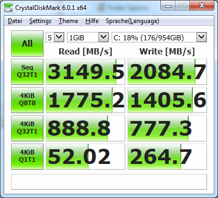The height and width of the screenshot is (198, 218).
Task: Open the Datei menu
Action: 15,21
